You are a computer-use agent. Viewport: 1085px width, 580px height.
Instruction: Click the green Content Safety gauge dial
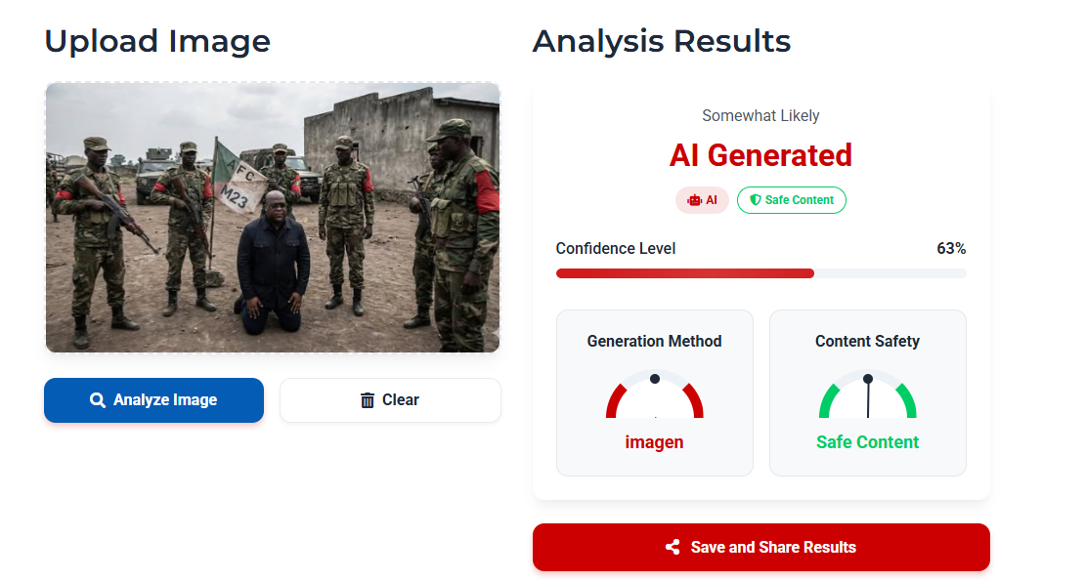(867, 397)
